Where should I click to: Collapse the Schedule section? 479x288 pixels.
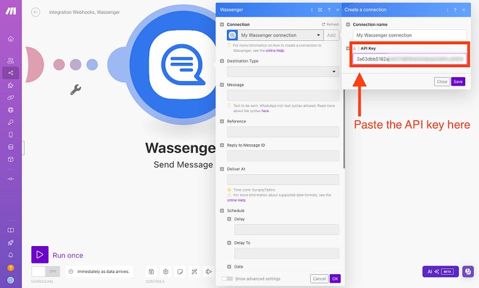click(223, 211)
